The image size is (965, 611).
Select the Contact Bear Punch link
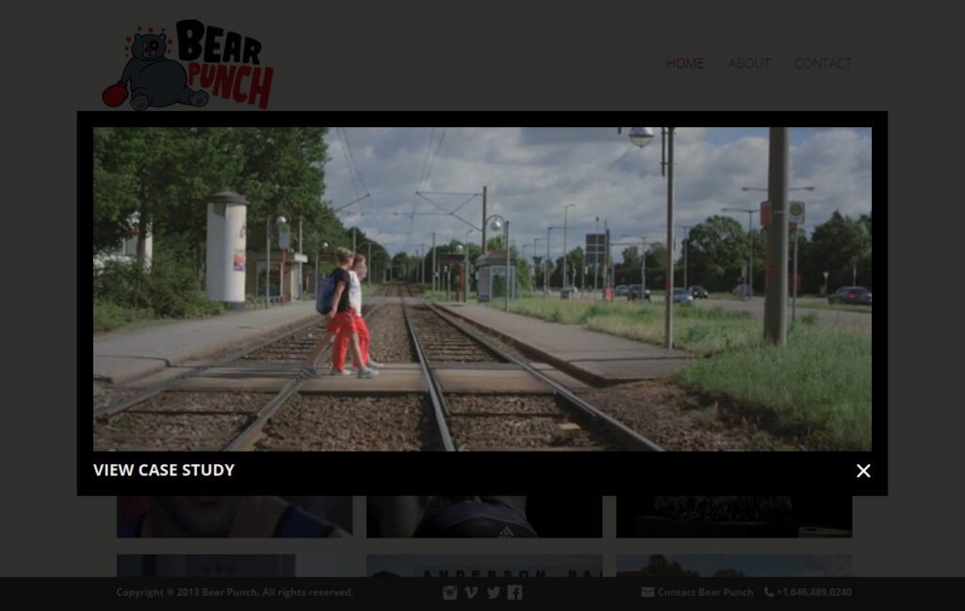pyautogui.click(x=705, y=592)
